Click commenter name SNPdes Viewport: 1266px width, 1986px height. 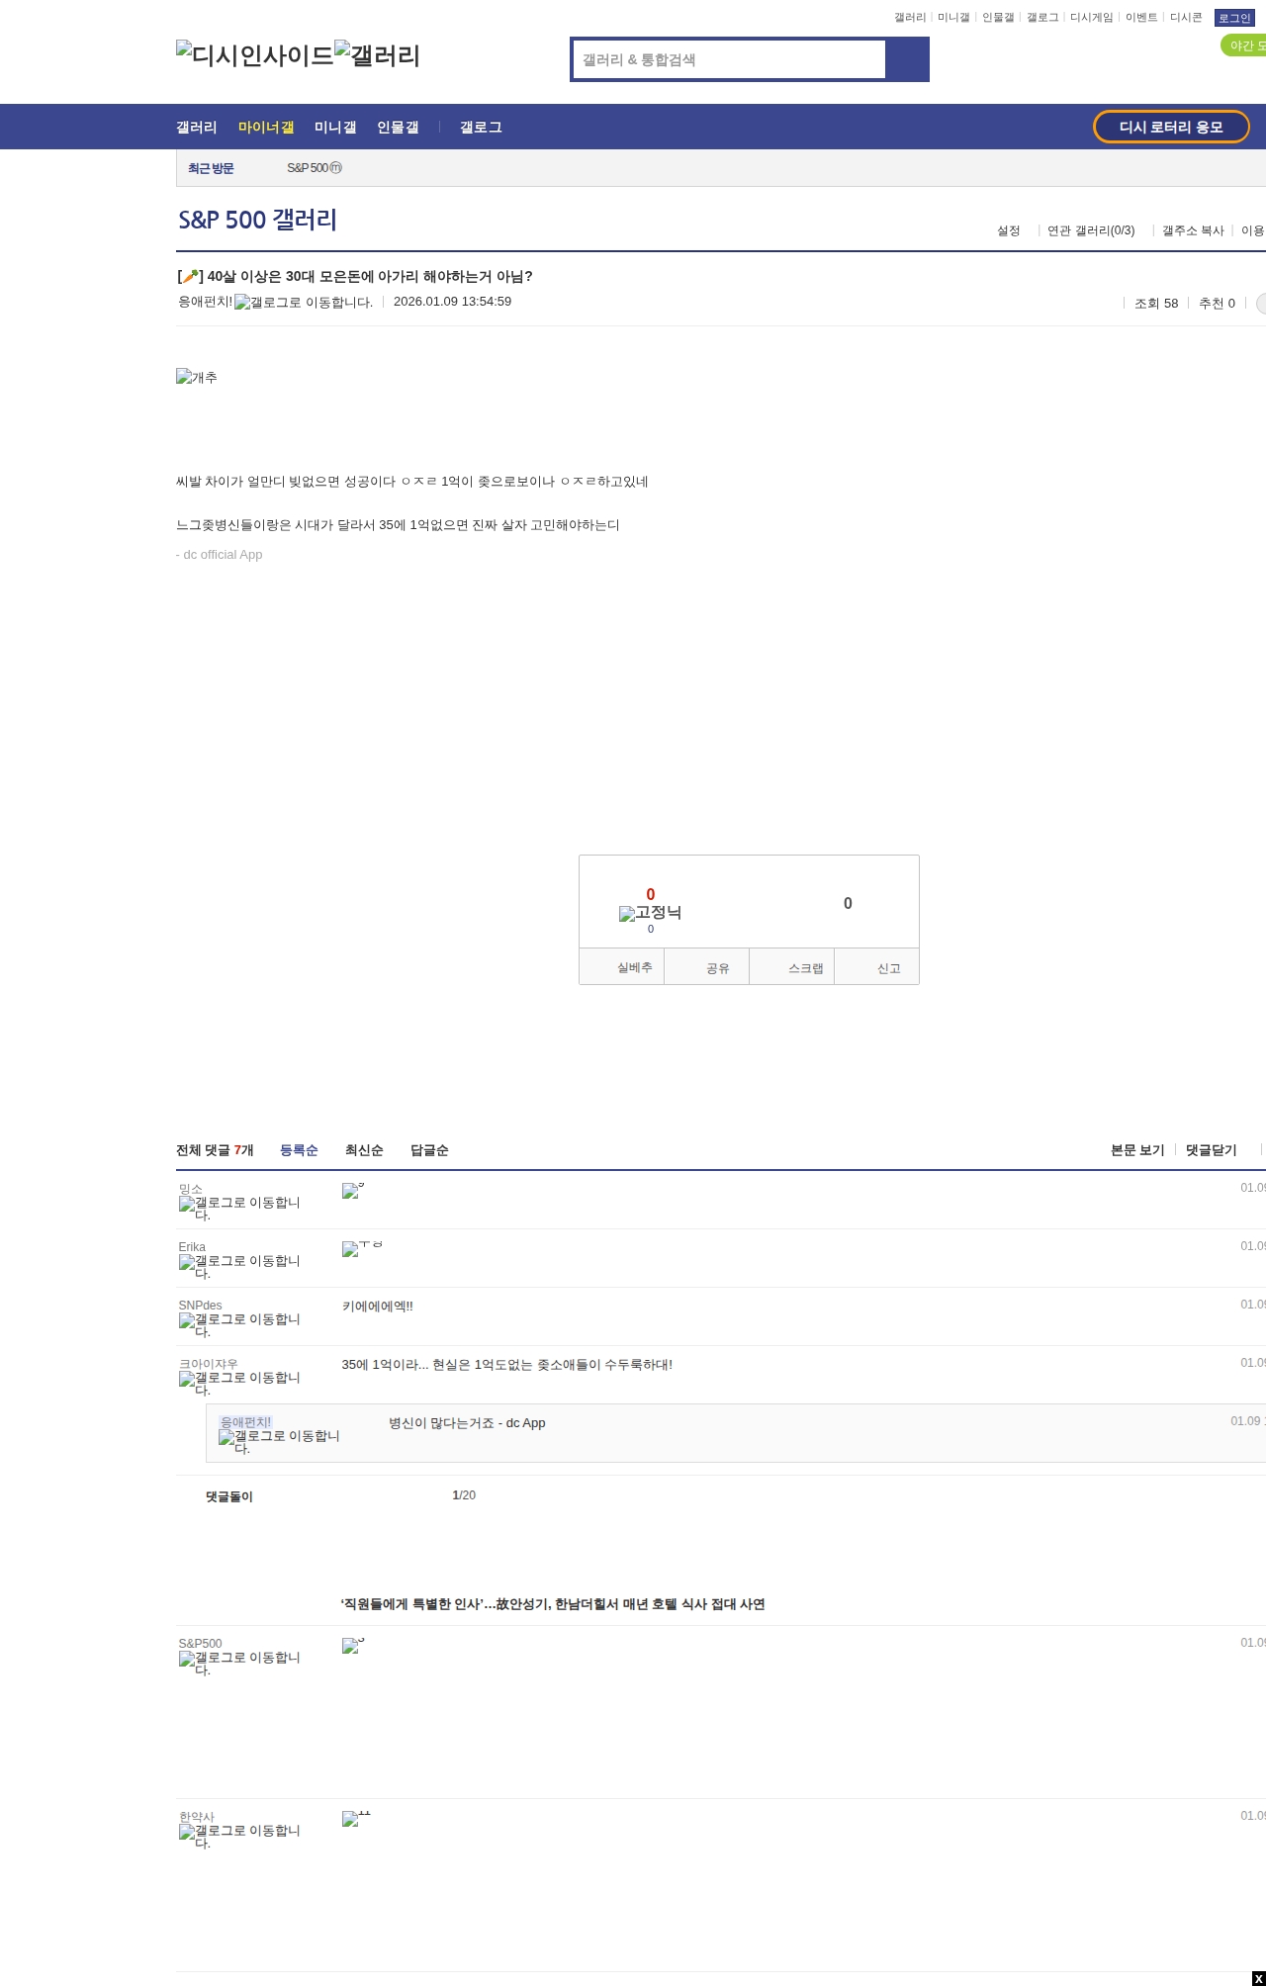click(200, 1306)
